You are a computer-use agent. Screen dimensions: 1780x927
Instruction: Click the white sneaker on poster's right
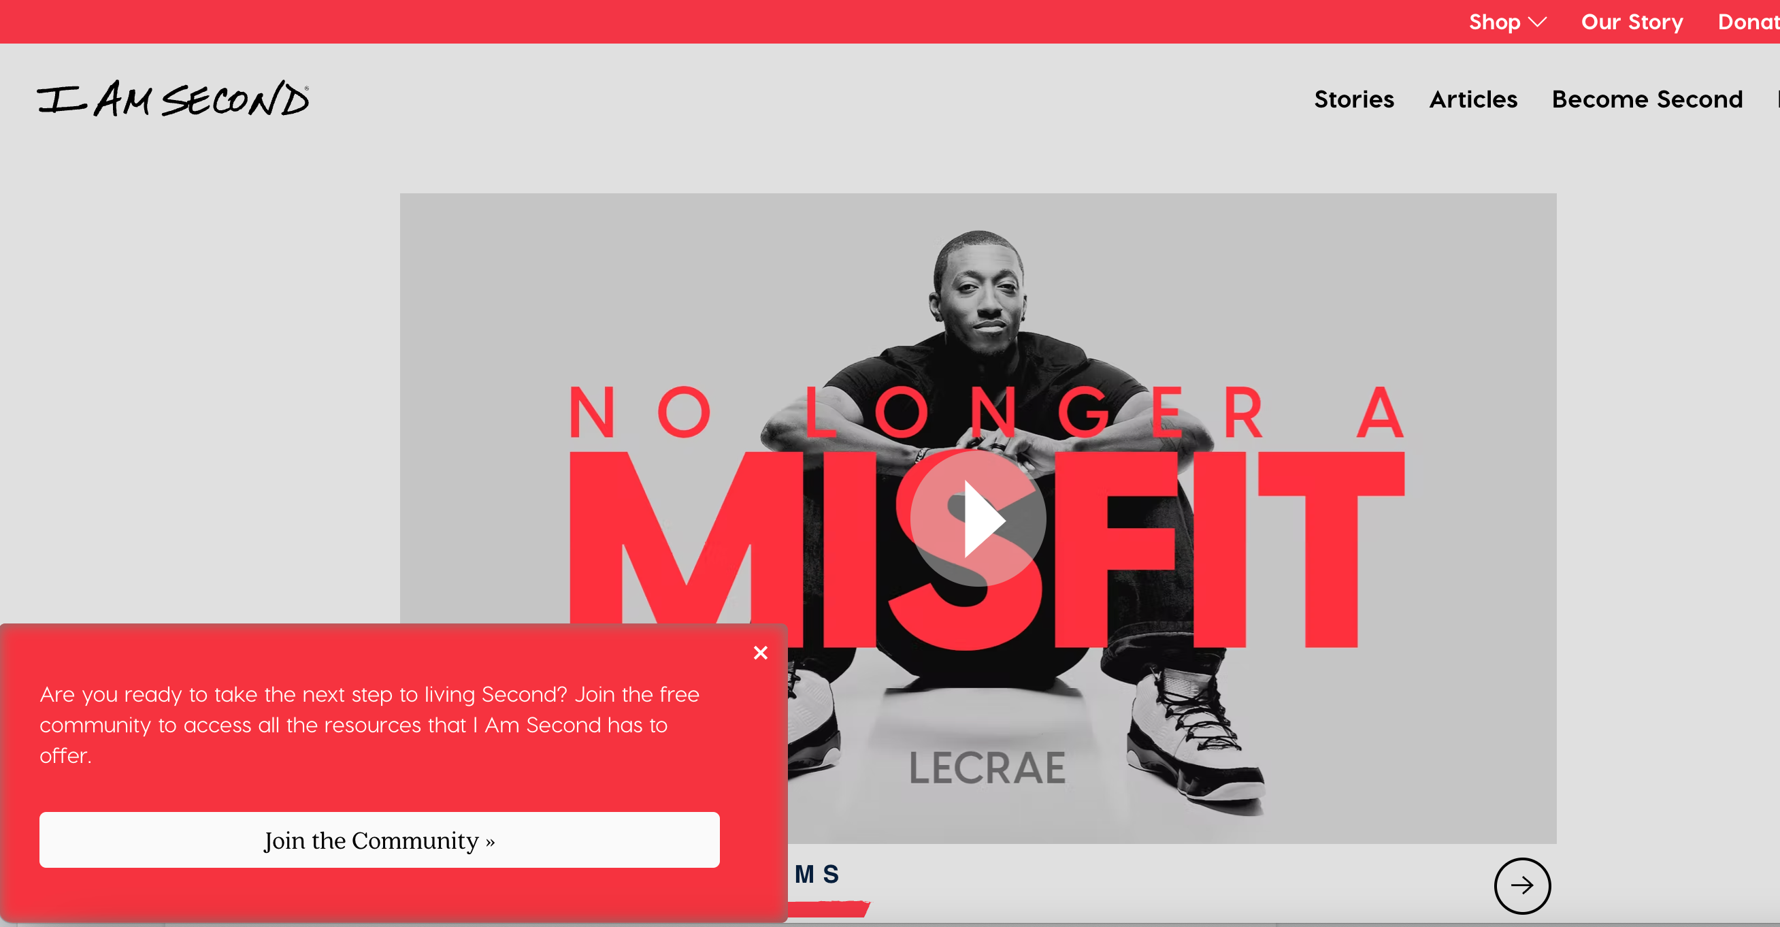point(1196,736)
